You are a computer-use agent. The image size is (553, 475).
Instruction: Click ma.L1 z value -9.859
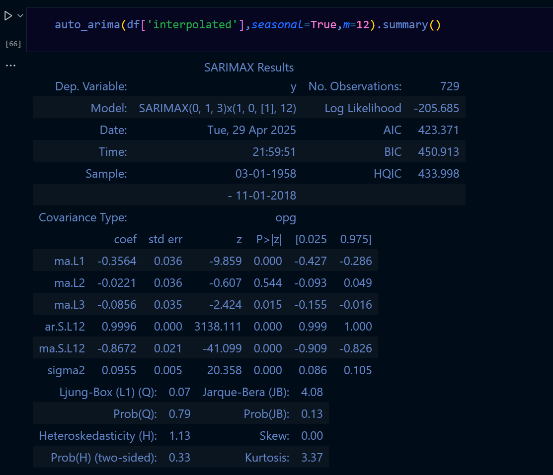pos(226,261)
